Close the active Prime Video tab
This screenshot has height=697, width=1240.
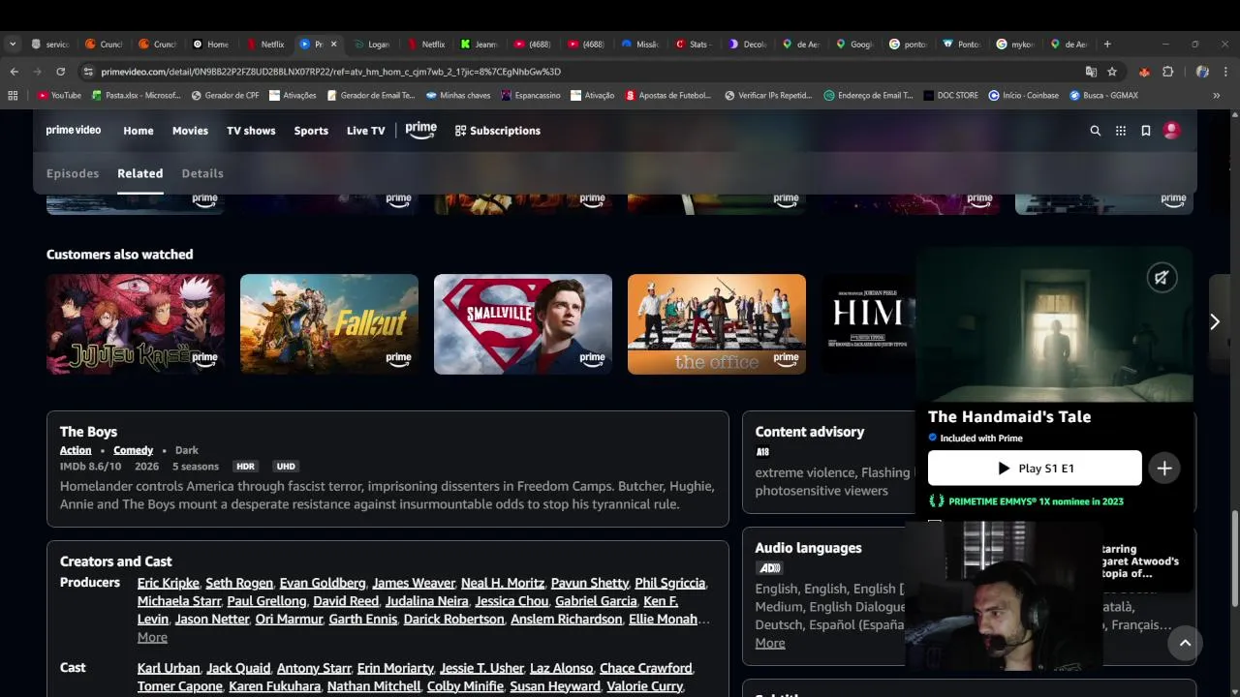(333, 44)
